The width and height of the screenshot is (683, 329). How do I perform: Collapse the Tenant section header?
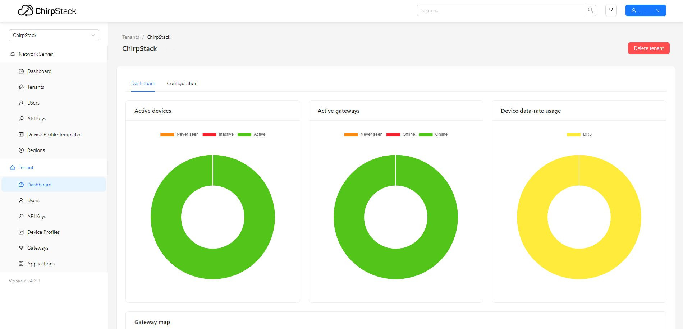(54, 167)
